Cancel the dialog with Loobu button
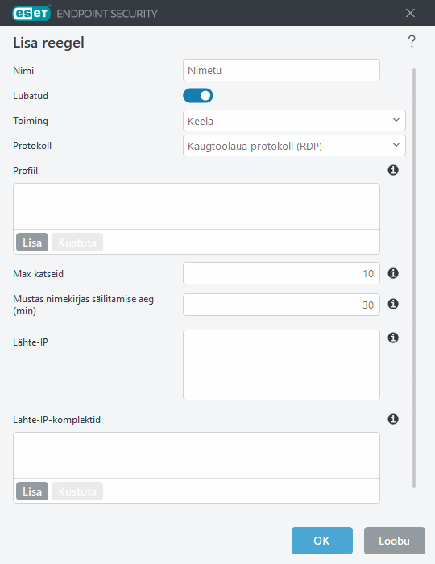 pyautogui.click(x=395, y=541)
